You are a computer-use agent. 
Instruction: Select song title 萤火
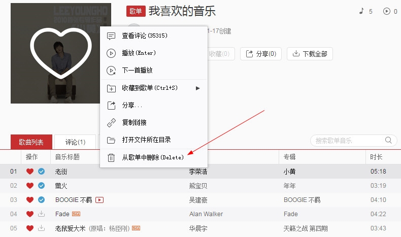61,186
